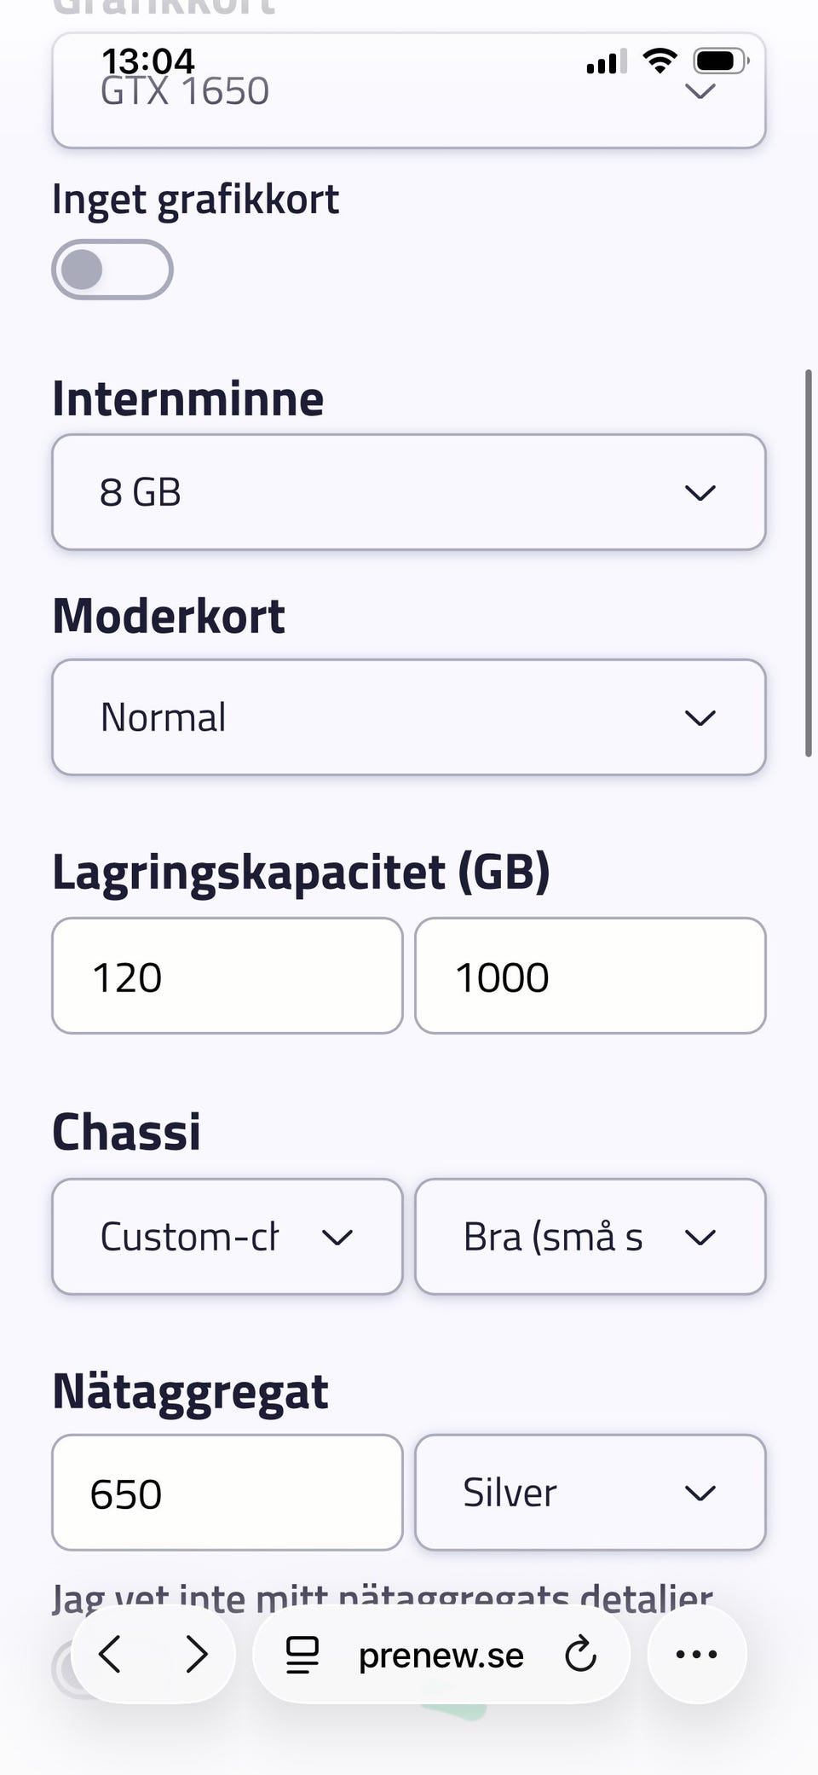The width and height of the screenshot is (818, 1775).
Task: Tap the battery status icon
Action: tap(720, 61)
